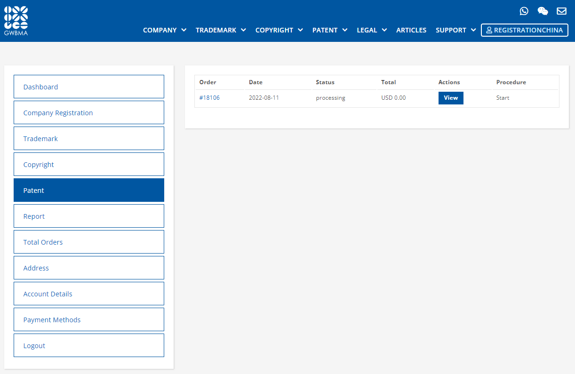This screenshot has width=575, height=374.
Task: Click the date 2022-08-11 cell
Action: click(x=264, y=98)
